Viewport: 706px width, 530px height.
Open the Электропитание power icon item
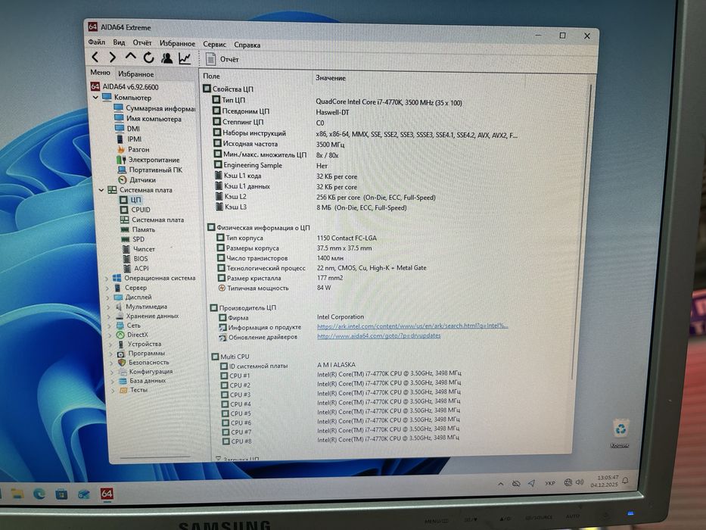[122, 160]
